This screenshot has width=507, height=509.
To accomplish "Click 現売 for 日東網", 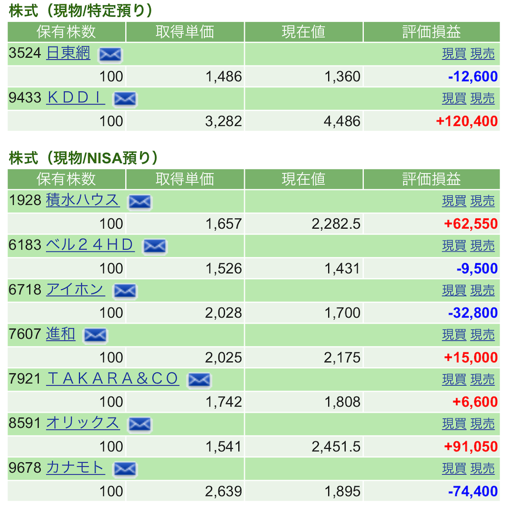I will pyautogui.click(x=482, y=54).
